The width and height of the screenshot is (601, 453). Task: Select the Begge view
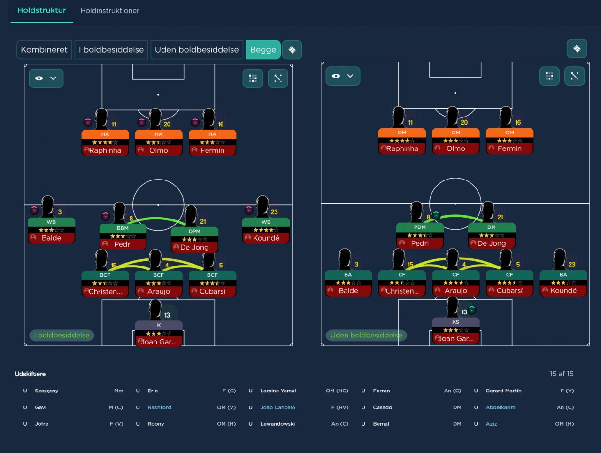[x=263, y=50]
